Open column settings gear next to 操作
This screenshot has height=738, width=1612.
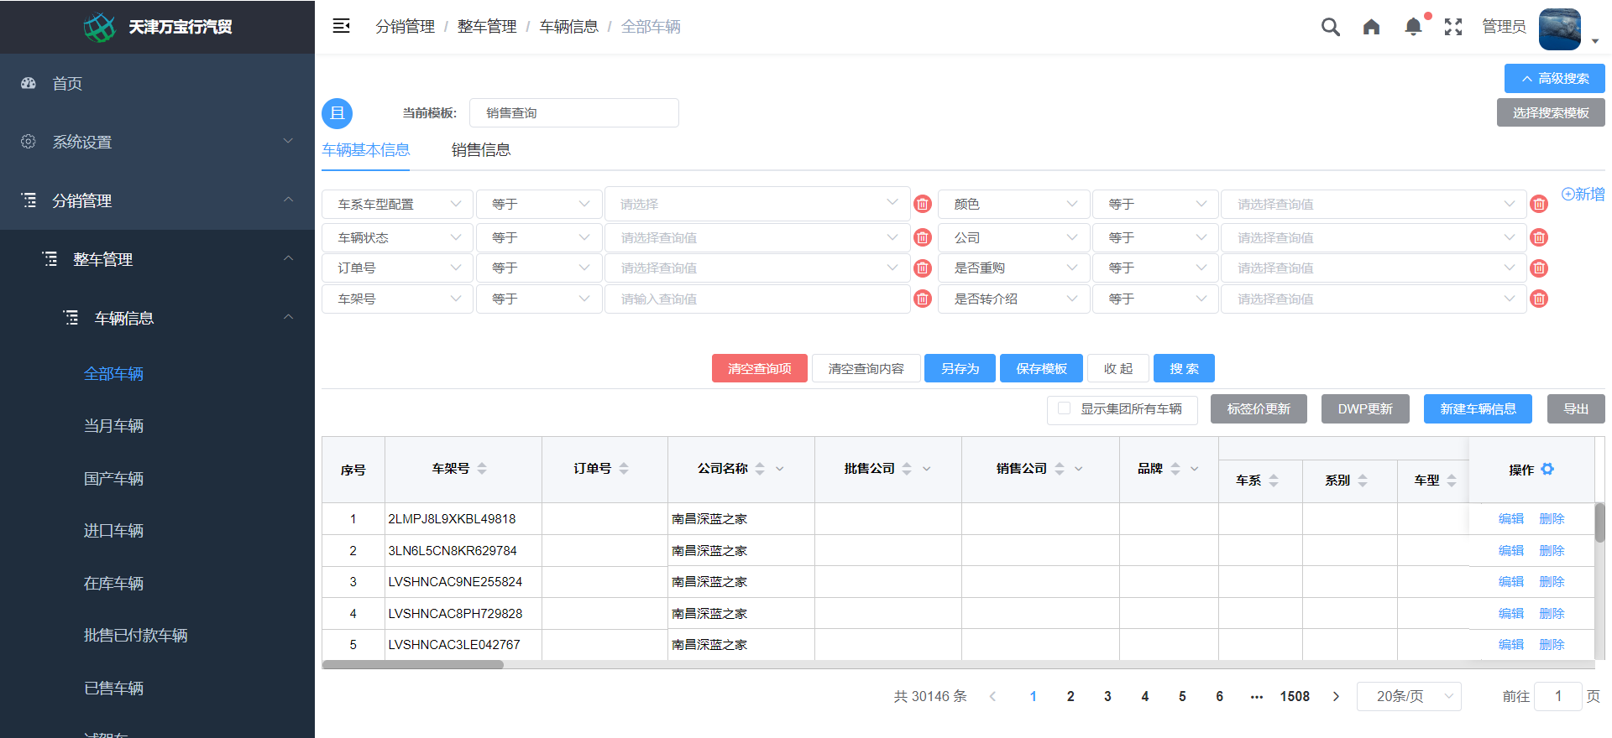pyautogui.click(x=1547, y=469)
